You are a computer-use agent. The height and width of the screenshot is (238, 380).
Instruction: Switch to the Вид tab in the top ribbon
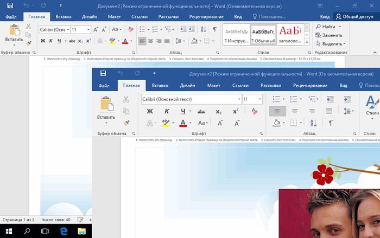click(x=238, y=17)
